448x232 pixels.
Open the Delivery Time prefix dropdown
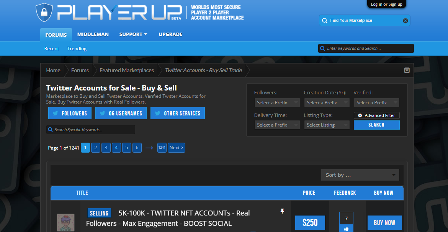click(x=277, y=125)
